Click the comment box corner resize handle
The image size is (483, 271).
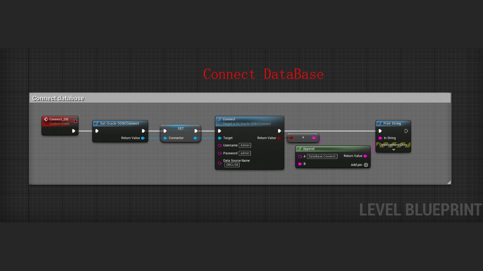pos(449,183)
